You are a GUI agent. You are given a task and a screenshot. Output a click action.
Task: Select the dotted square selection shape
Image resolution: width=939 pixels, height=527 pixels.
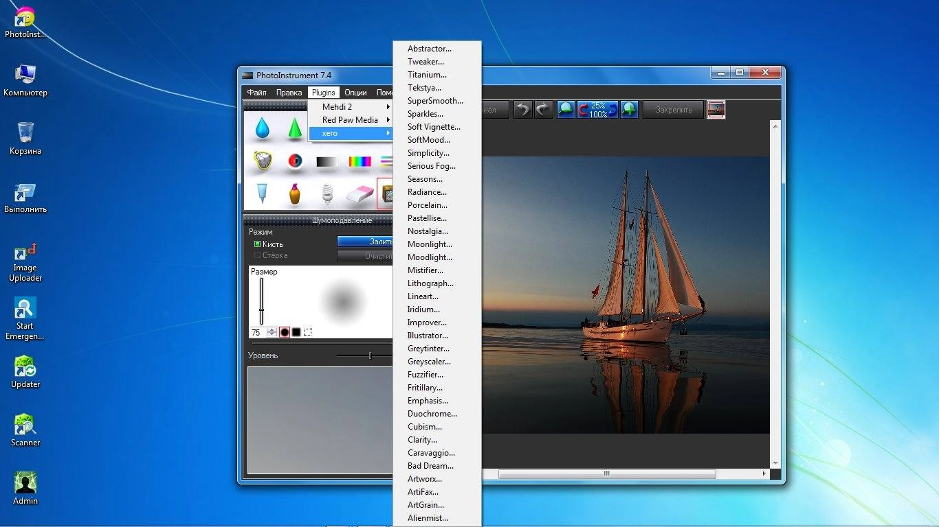[308, 332]
